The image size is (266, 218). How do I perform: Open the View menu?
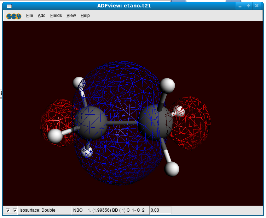[x=71, y=16]
